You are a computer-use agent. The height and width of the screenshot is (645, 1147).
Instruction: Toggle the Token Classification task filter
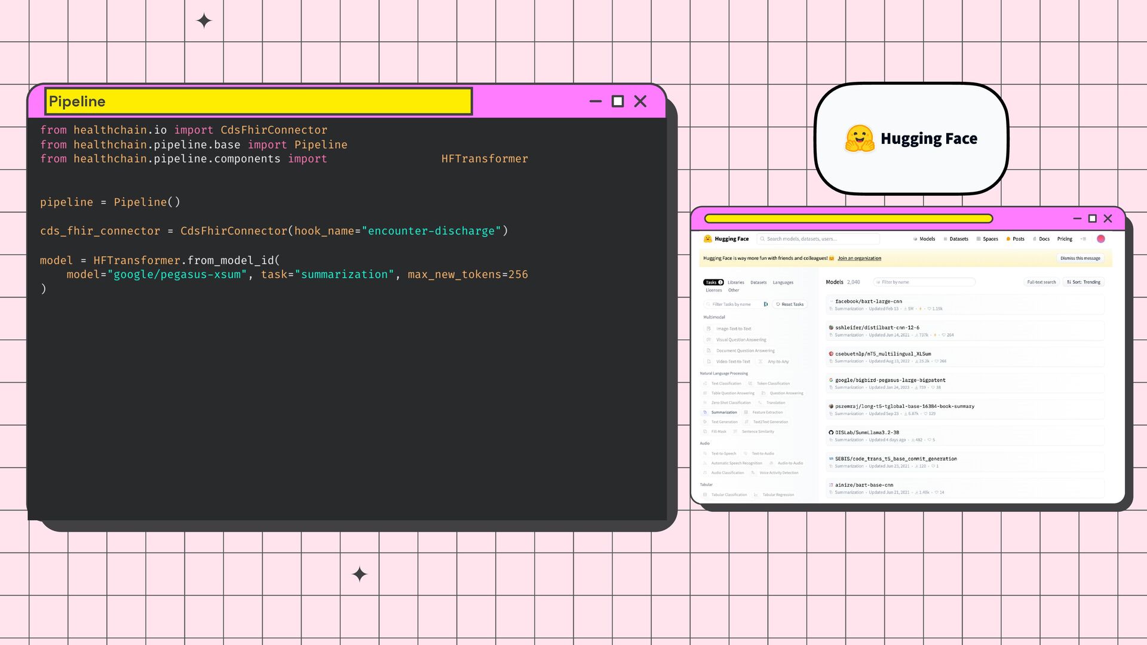769,384
